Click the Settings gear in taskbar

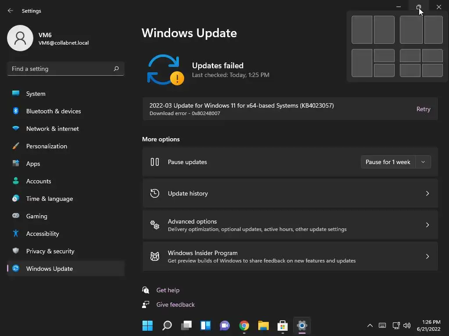tap(302, 325)
